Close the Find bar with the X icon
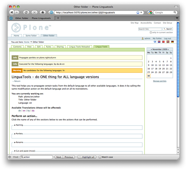The image size is (187, 170). point(9,157)
